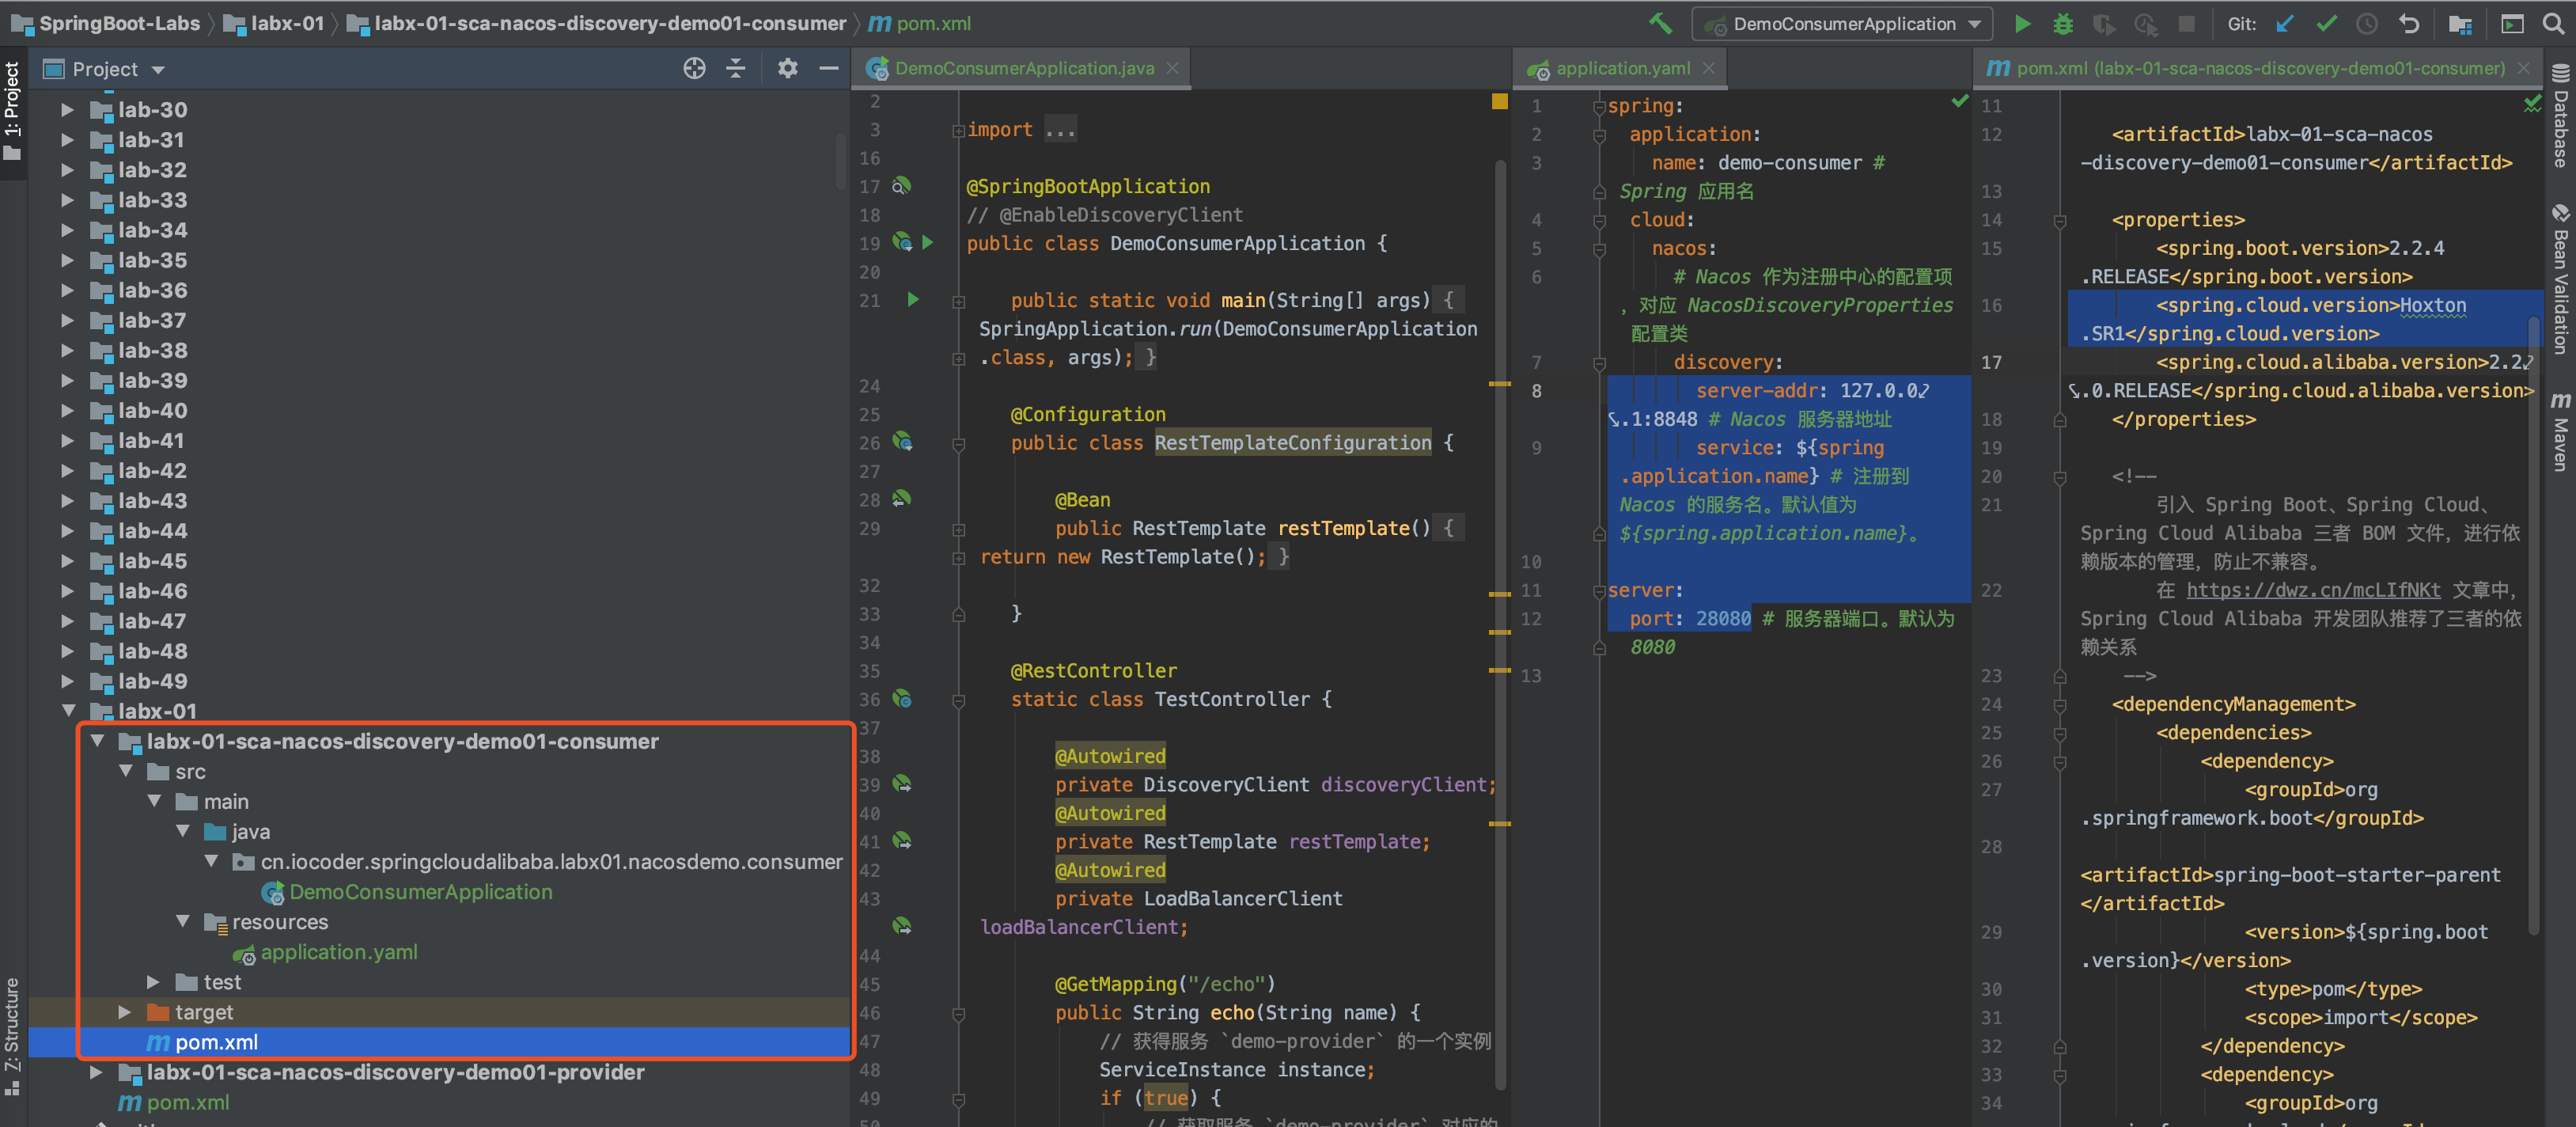The image size is (2576, 1127).
Task: Commit changes with the green checkmark icon
Action: (x=2326, y=24)
